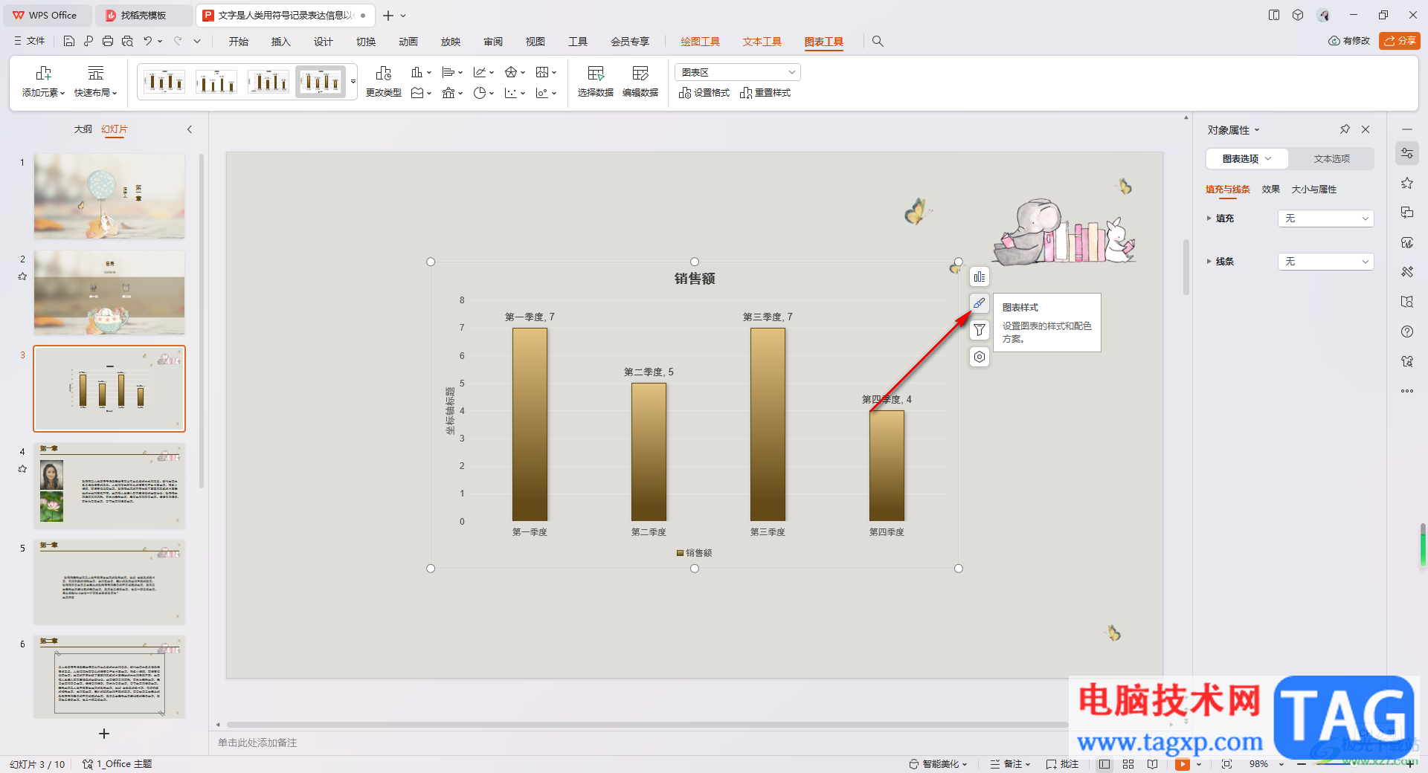The width and height of the screenshot is (1428, 773).
Task: Switch to the 效果 tab in properties
Action: pos(1271,190)
